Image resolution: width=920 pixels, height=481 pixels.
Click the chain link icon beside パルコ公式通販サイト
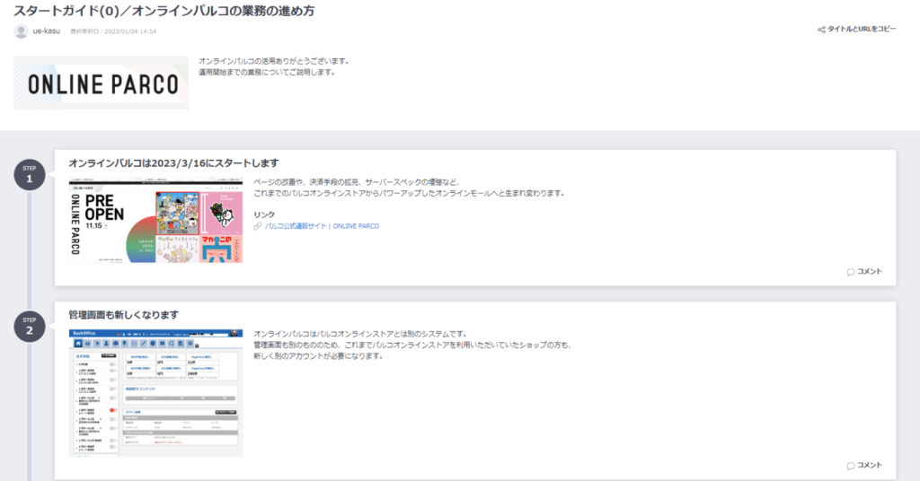click(258, 226)
